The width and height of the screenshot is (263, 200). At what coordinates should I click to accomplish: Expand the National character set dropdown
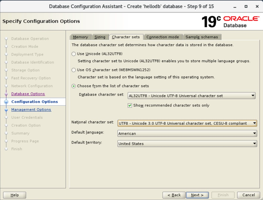pyautogui.click(x=187, y=123)
